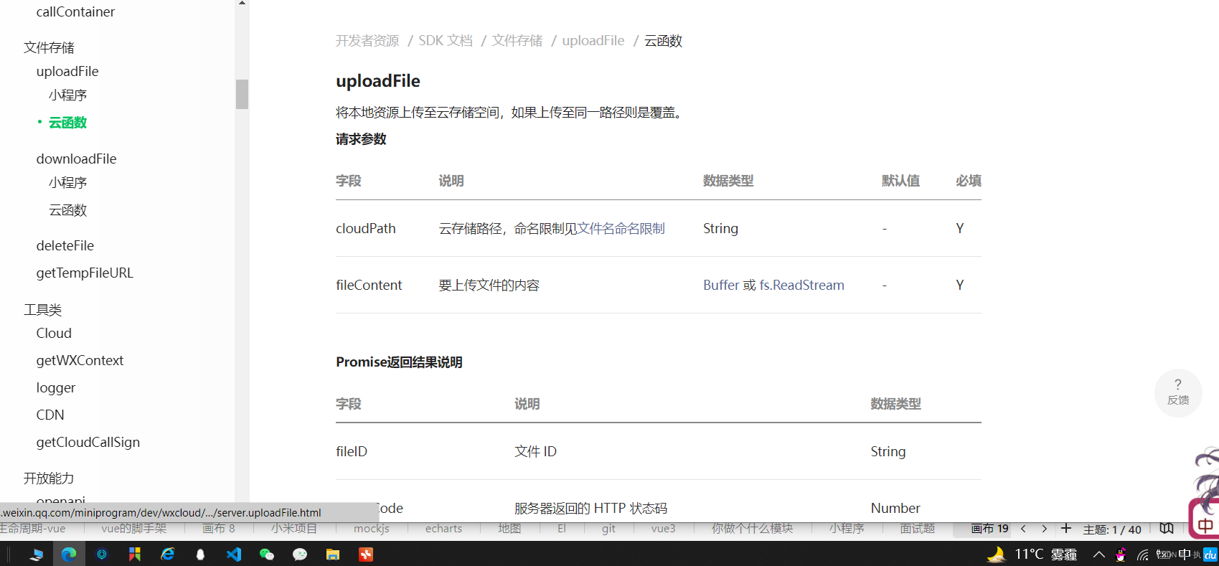Switch to the 画布 8 tab

tap(219, 529)
